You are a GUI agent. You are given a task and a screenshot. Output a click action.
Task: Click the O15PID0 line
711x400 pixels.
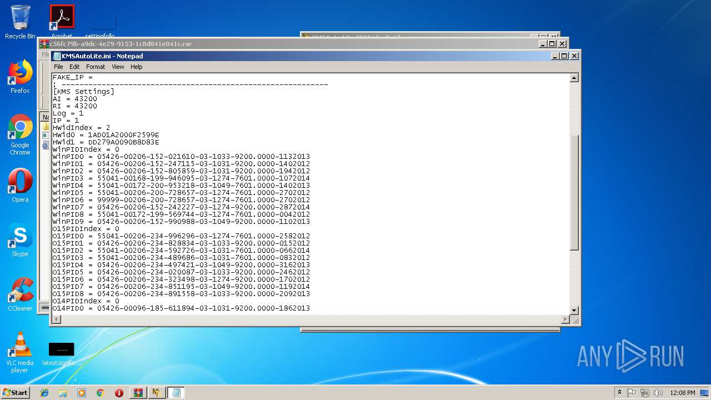[182, 236]
